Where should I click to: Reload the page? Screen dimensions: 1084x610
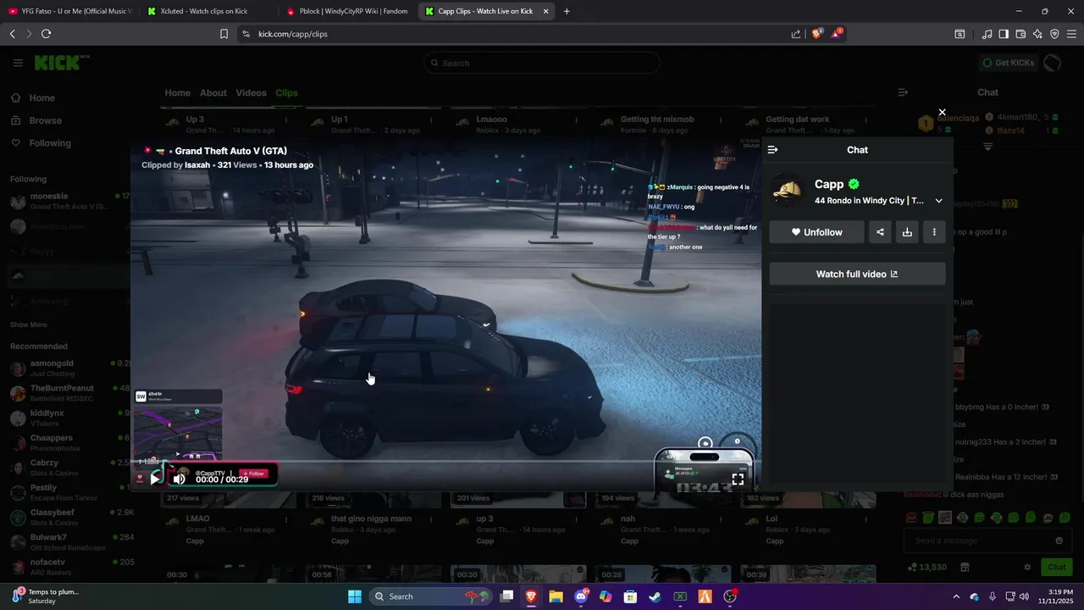[x=46, y=34]
